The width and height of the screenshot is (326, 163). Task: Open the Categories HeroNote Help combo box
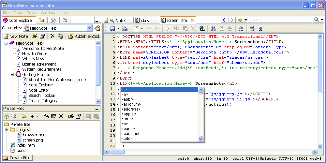point(58,28)
